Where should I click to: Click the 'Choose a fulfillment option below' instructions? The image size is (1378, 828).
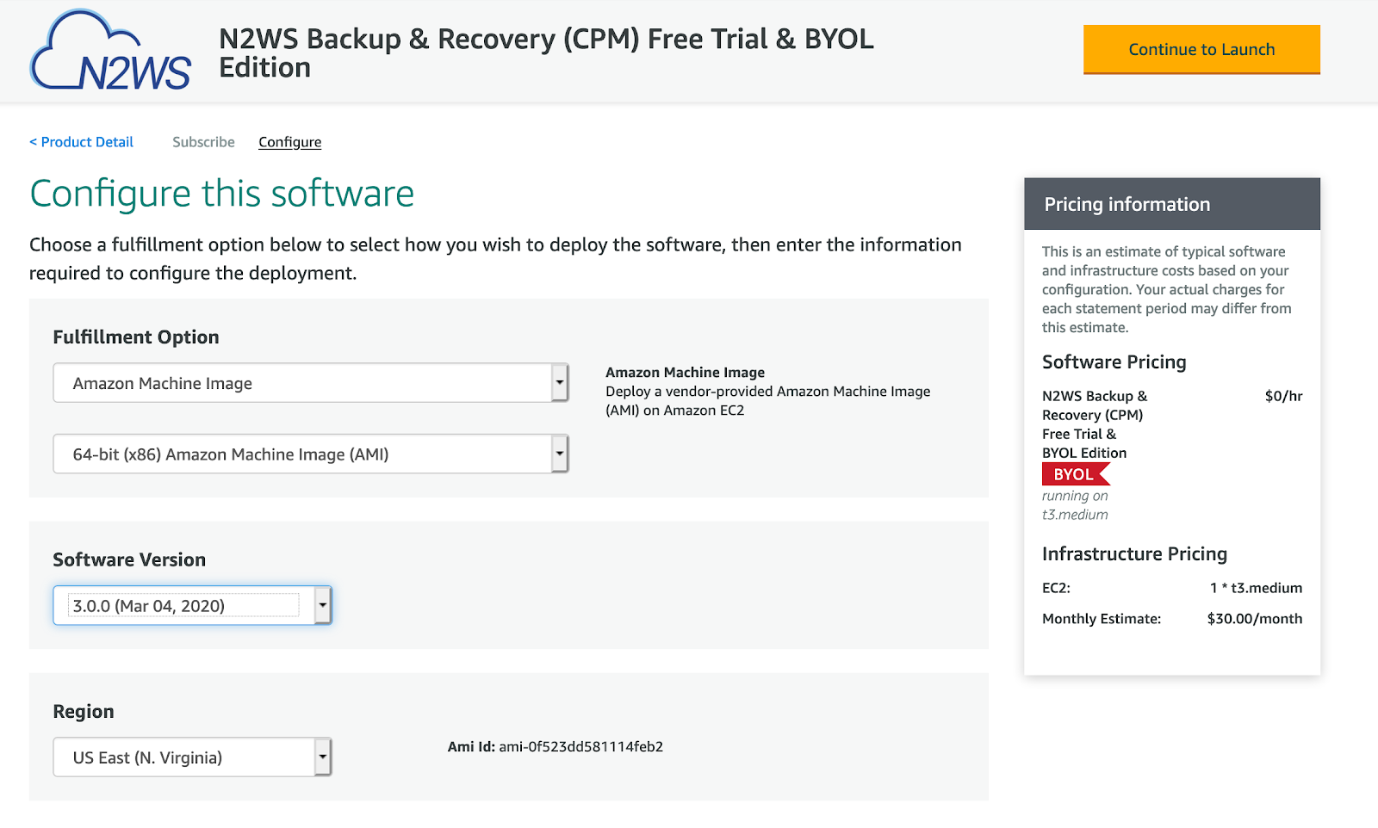coord(495,259)
